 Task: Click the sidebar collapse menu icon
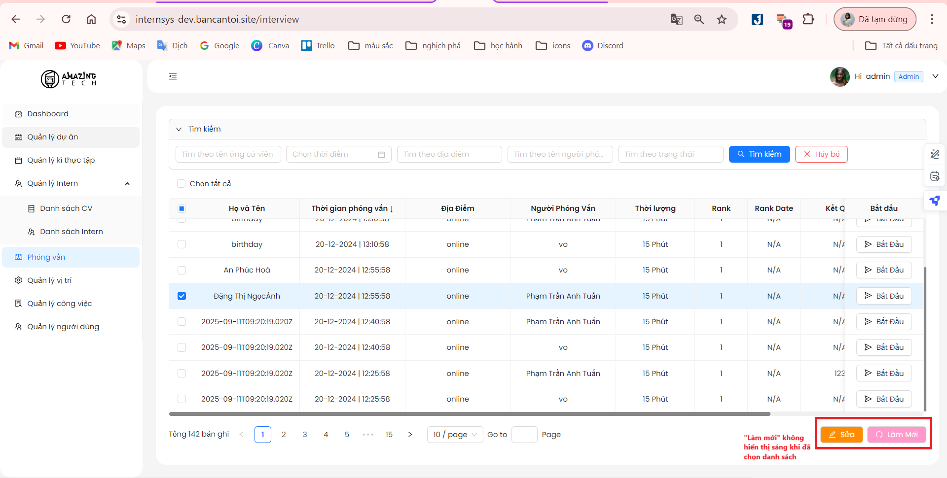(x=173, y=76)
